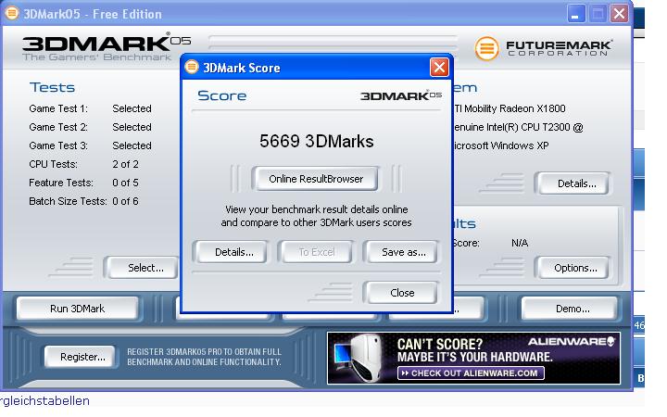This screenshot has height=417, width=667.
Task: Open the Select... tests button
Action: click(x=143, y=268)
